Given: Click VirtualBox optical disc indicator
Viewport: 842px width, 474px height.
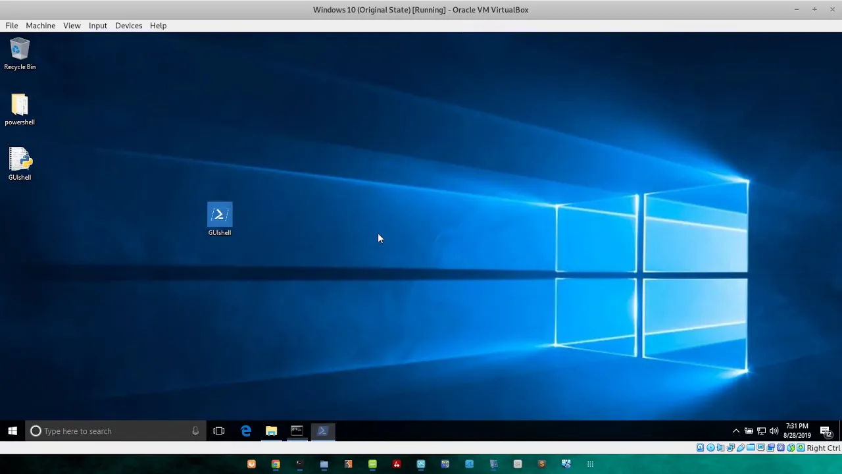Looking at the screenshot, I should [x=710, y=448].
